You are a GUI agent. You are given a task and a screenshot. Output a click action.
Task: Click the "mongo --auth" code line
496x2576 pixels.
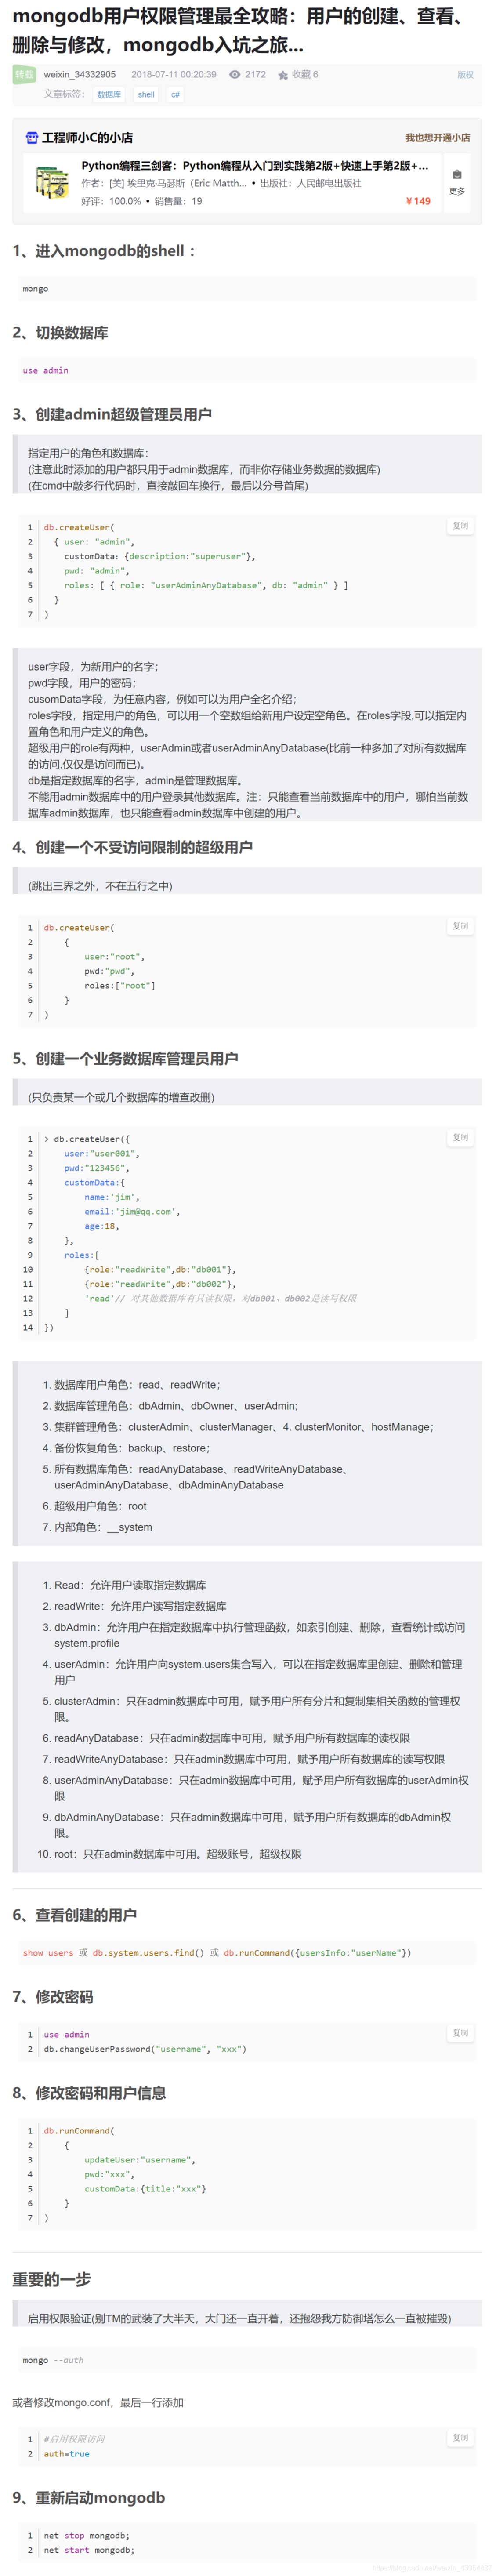pos(53,2360)
